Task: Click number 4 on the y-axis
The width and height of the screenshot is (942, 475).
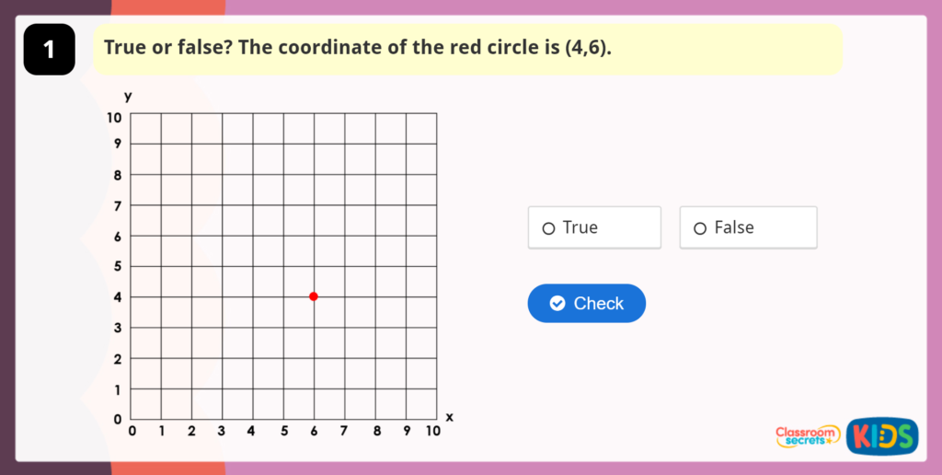Action: (x=117, y=297)
